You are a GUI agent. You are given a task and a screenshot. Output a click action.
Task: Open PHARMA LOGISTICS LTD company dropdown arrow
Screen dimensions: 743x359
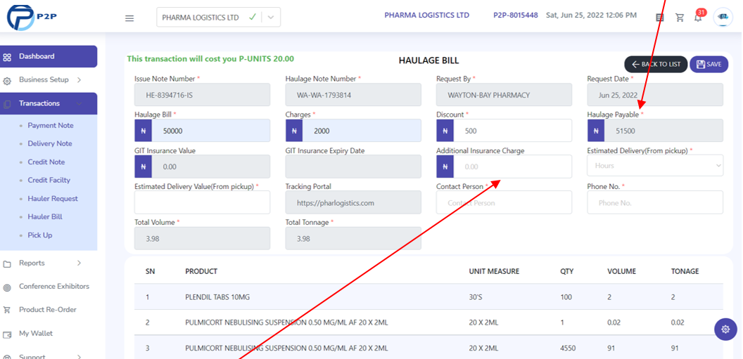(271, 17)
